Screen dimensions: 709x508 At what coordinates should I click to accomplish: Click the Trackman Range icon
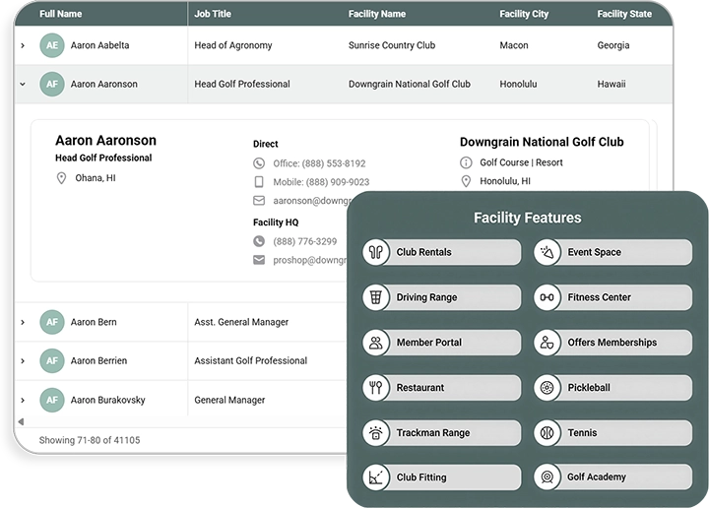coord(376,433)
